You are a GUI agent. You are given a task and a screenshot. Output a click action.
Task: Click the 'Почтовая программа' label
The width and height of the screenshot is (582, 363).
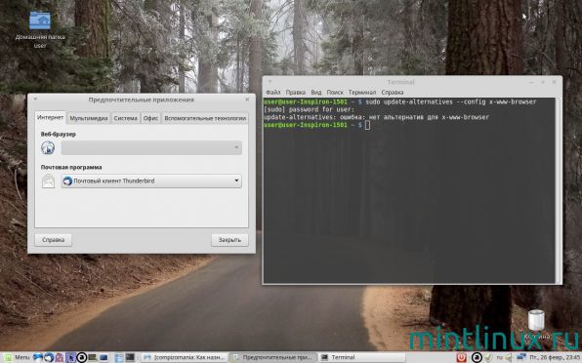pyautogui.click(x=71, y=168)
